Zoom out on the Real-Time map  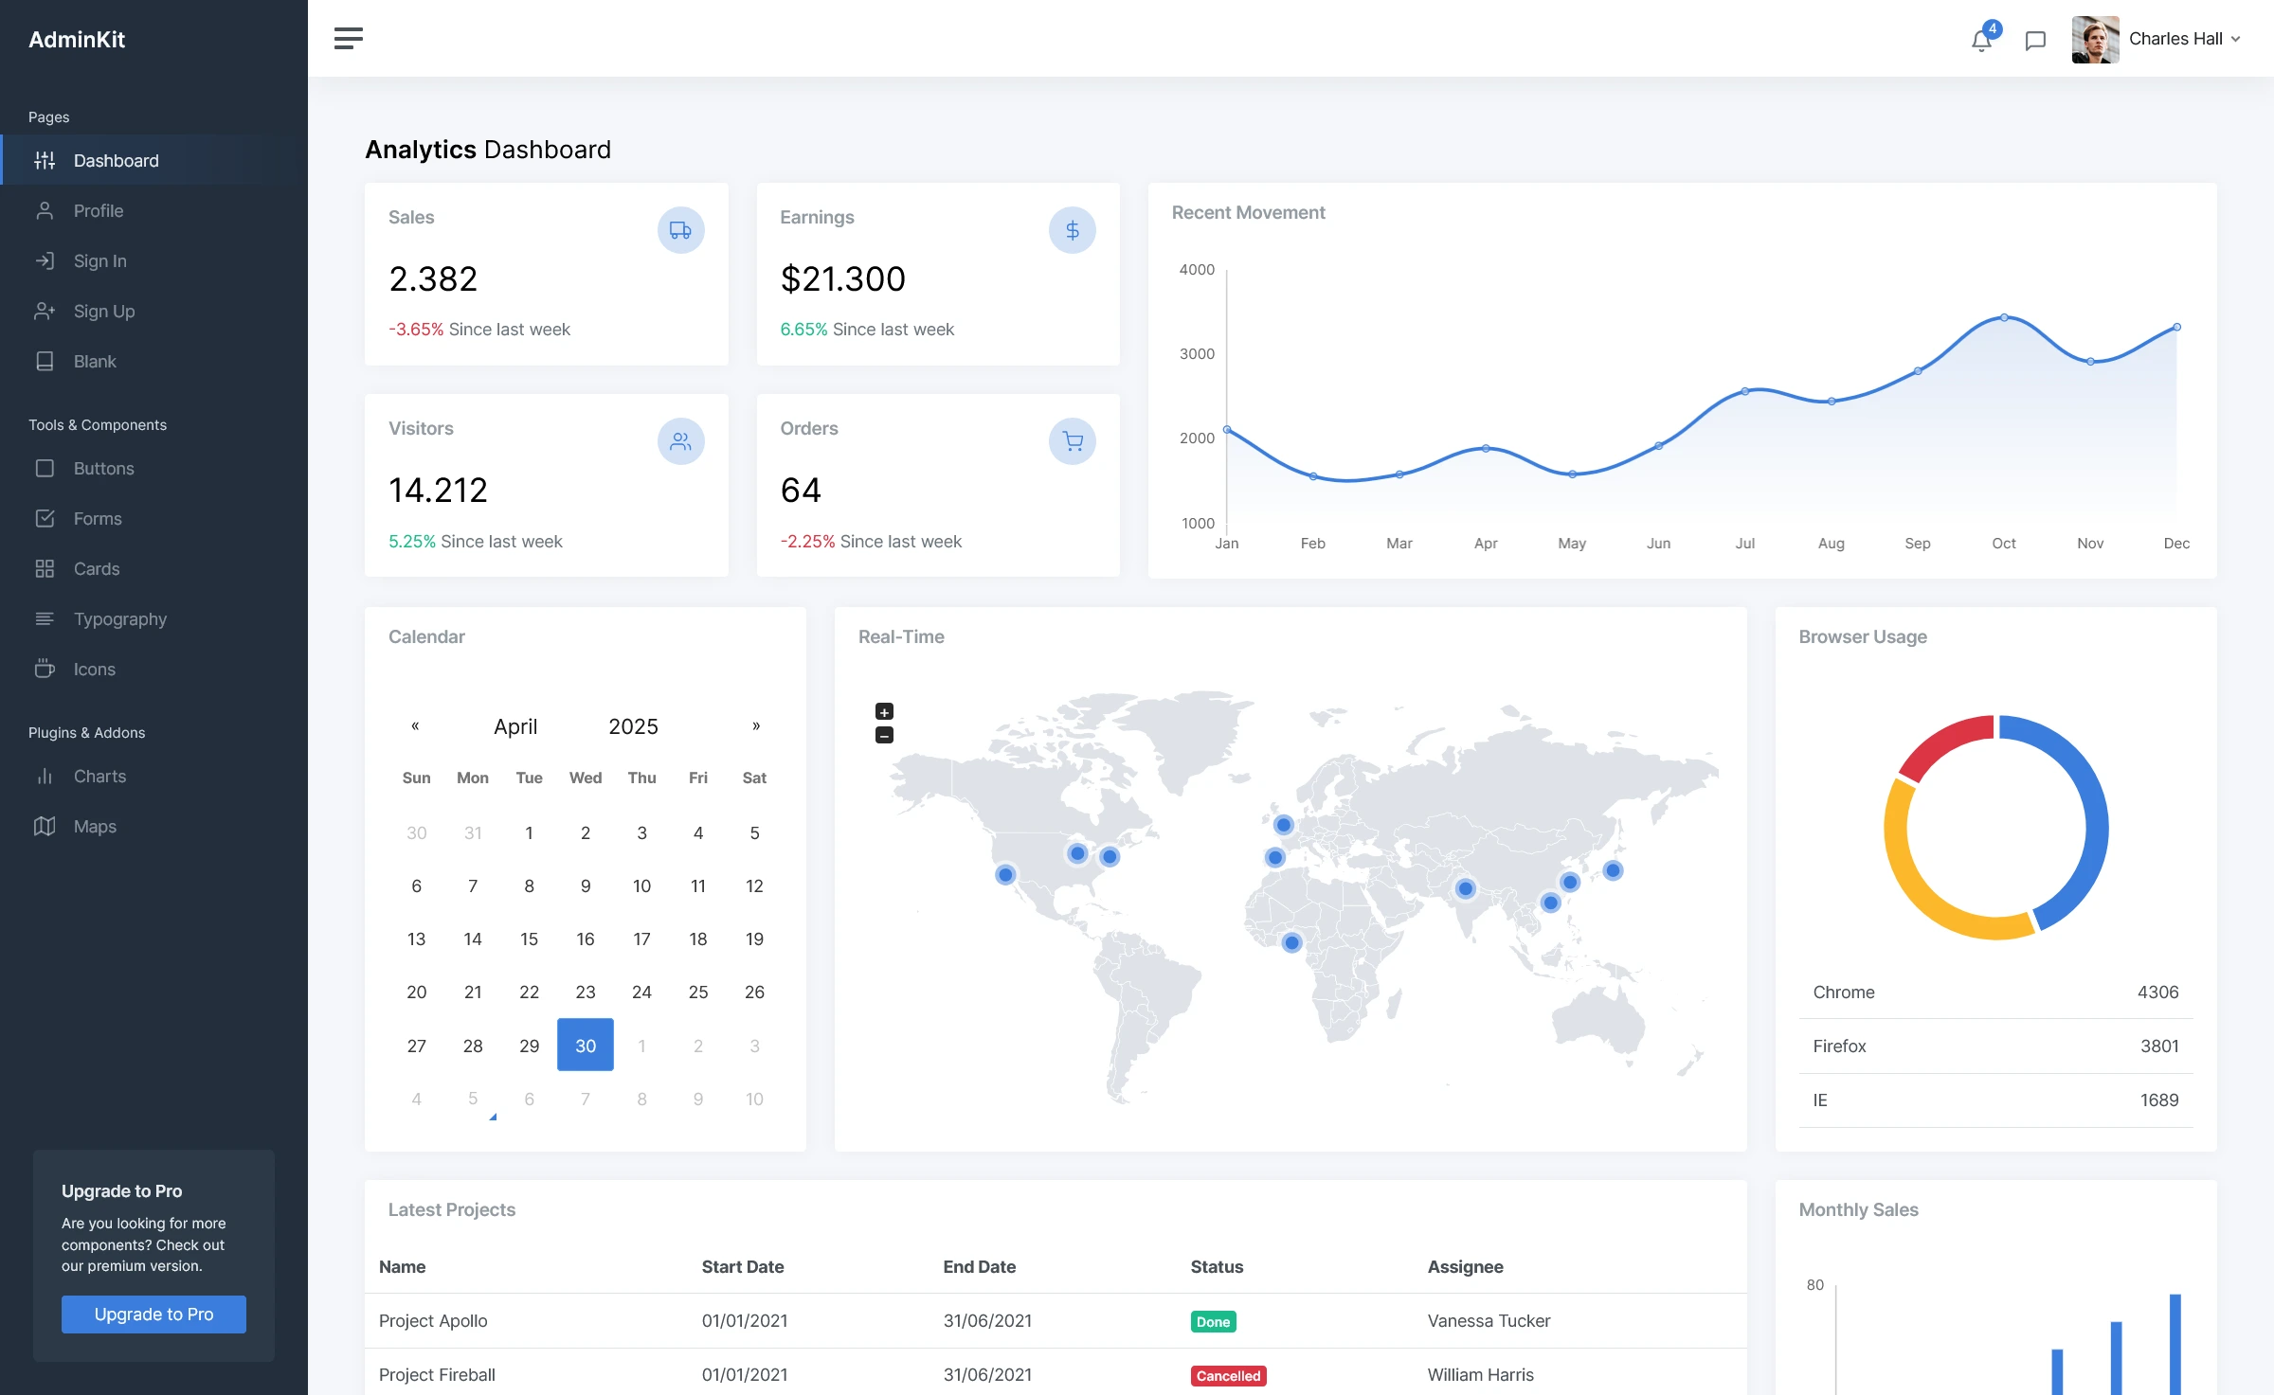pyautogui.click(x=883, y=734)
